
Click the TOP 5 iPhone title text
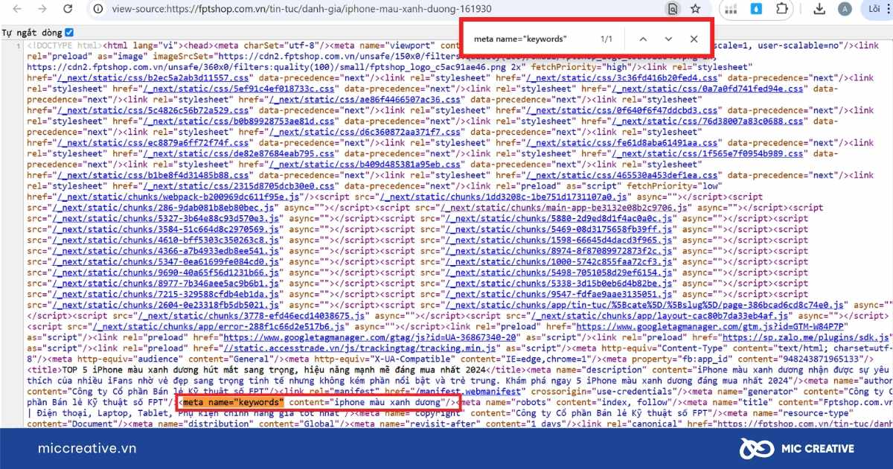pyautogui.click(x=275, y=369)
